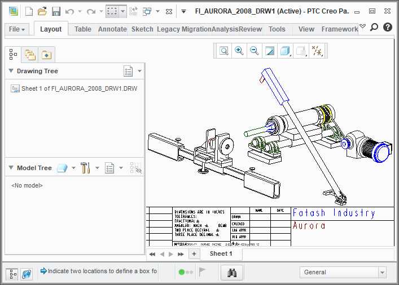Expand the selection tool dropdown arrow
This screenshot has width=399, height=285.
(x=122, y=11)
